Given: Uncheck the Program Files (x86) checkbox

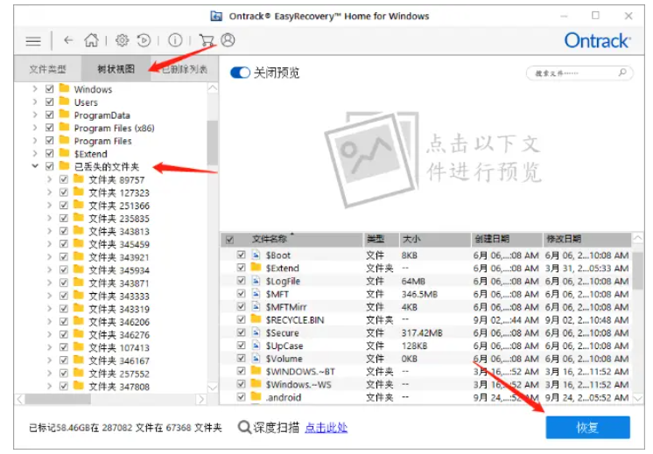Looking at the screenshot, I should tap(50, 128).
